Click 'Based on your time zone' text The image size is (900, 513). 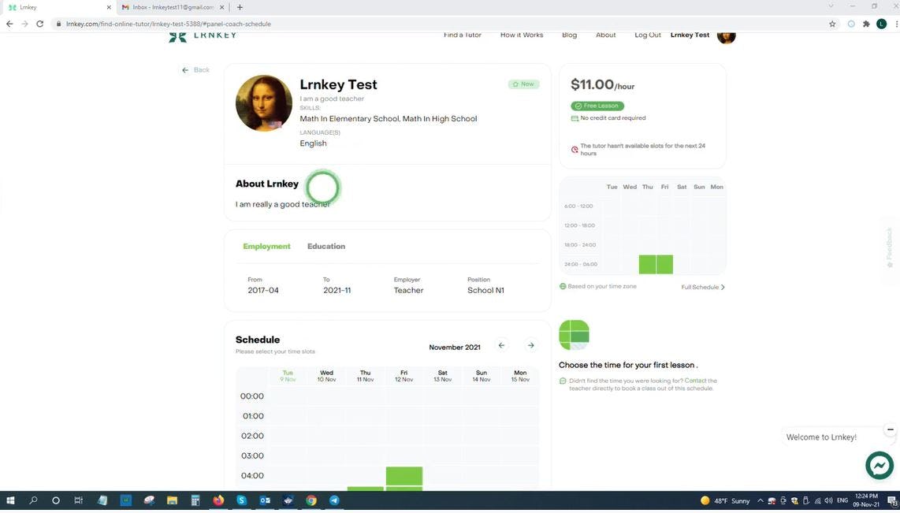(x=601, y=286)
